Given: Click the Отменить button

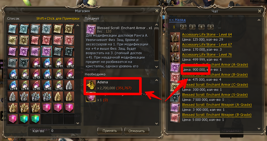Looking at the screenshot, I should tap(137, 131).
